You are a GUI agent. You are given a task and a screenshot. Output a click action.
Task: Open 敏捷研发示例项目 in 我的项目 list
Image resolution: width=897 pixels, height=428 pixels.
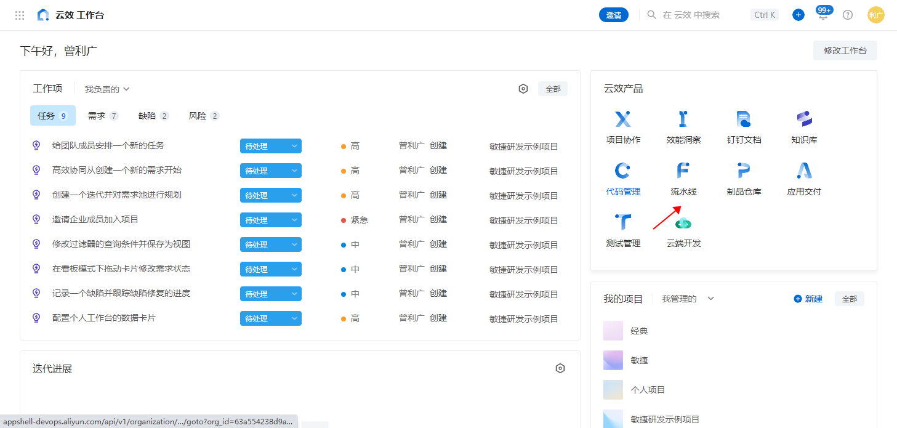(x=665, y=419)
